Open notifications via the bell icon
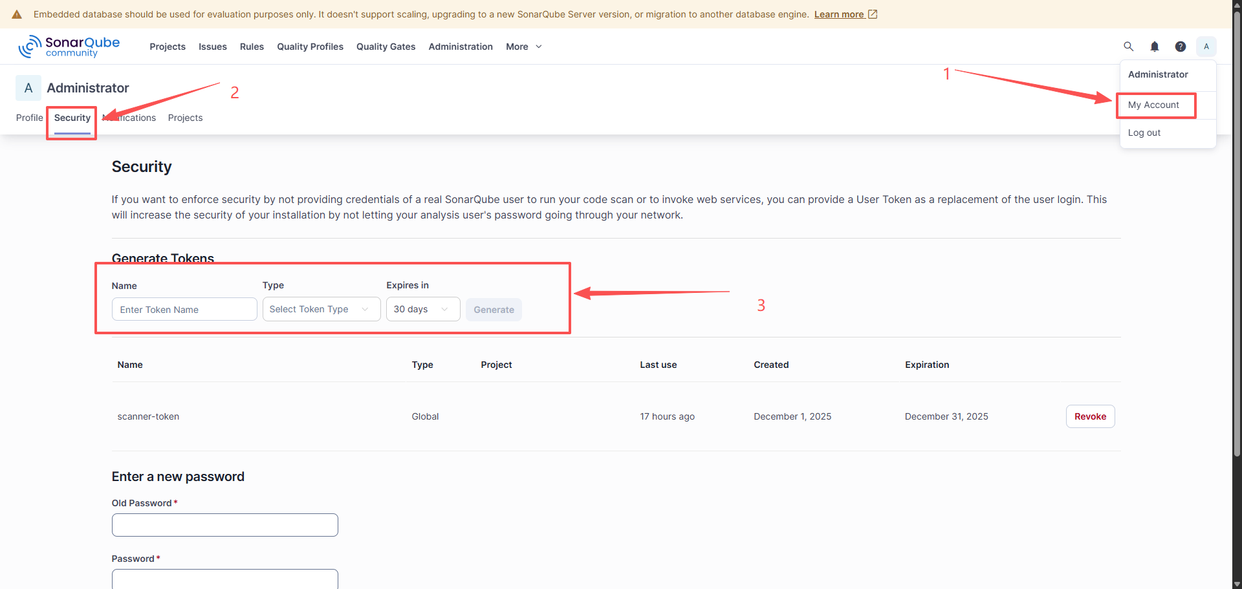This screenshot has width=1242, height=589. pos(1155,46)
